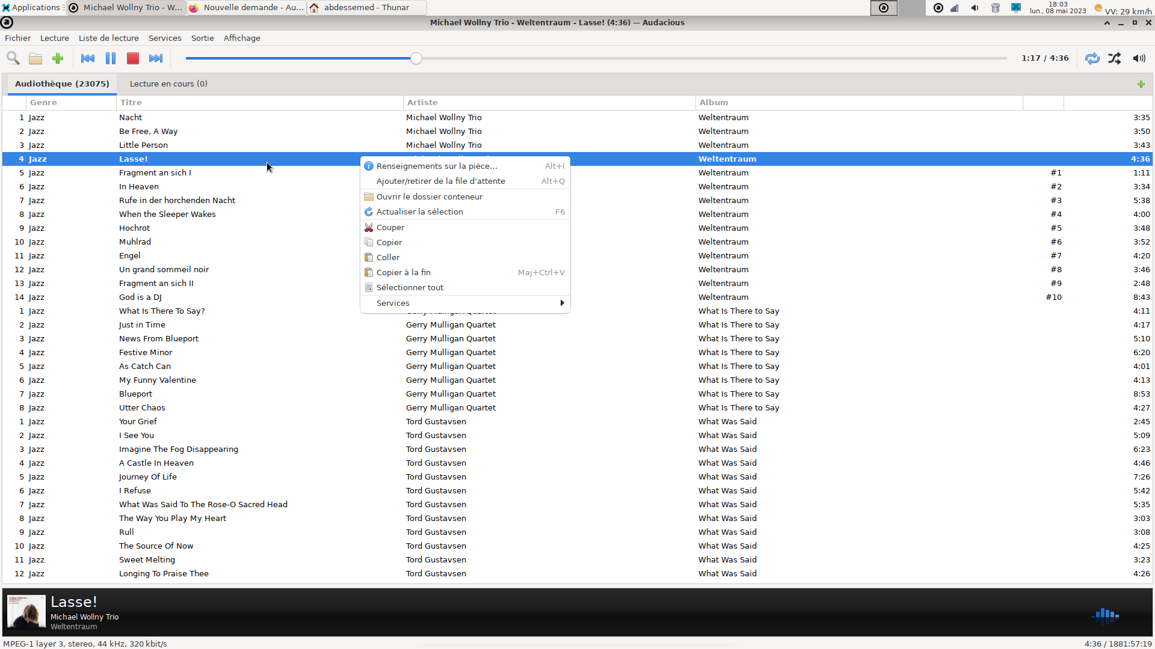1155x649 pixels.
Task: Click the trash tray icon
Action: point(996,8)
